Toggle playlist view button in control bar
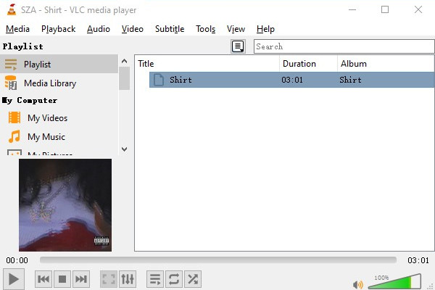 pos(155,279)
